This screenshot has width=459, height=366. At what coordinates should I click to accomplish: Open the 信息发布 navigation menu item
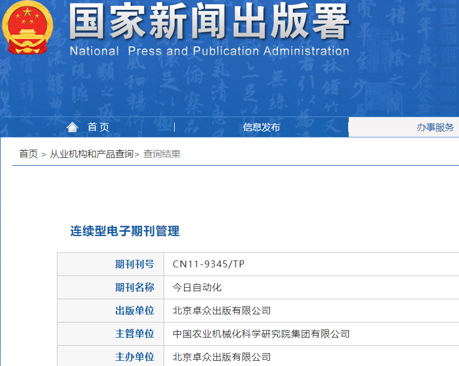click(x=261, y=127)
